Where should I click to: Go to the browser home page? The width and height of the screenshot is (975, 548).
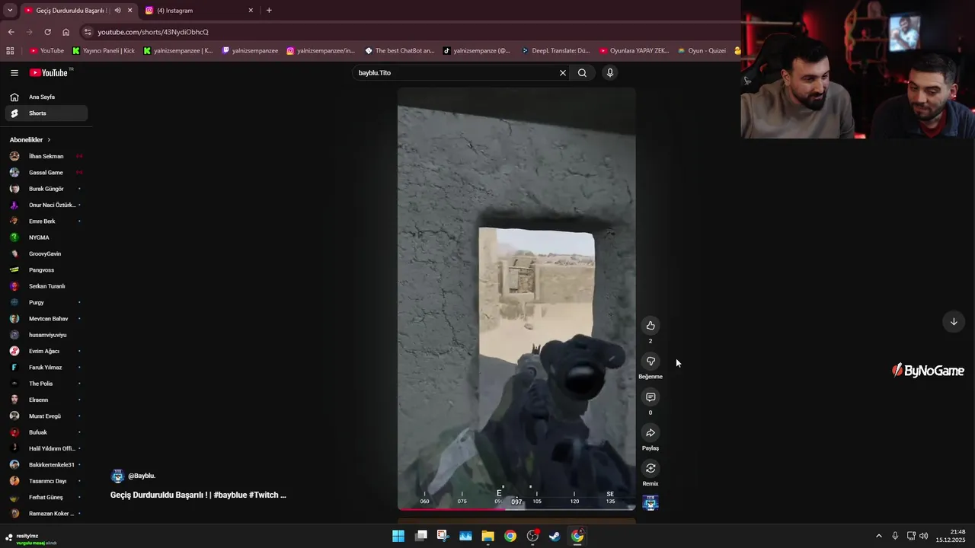tap(66, 32)
